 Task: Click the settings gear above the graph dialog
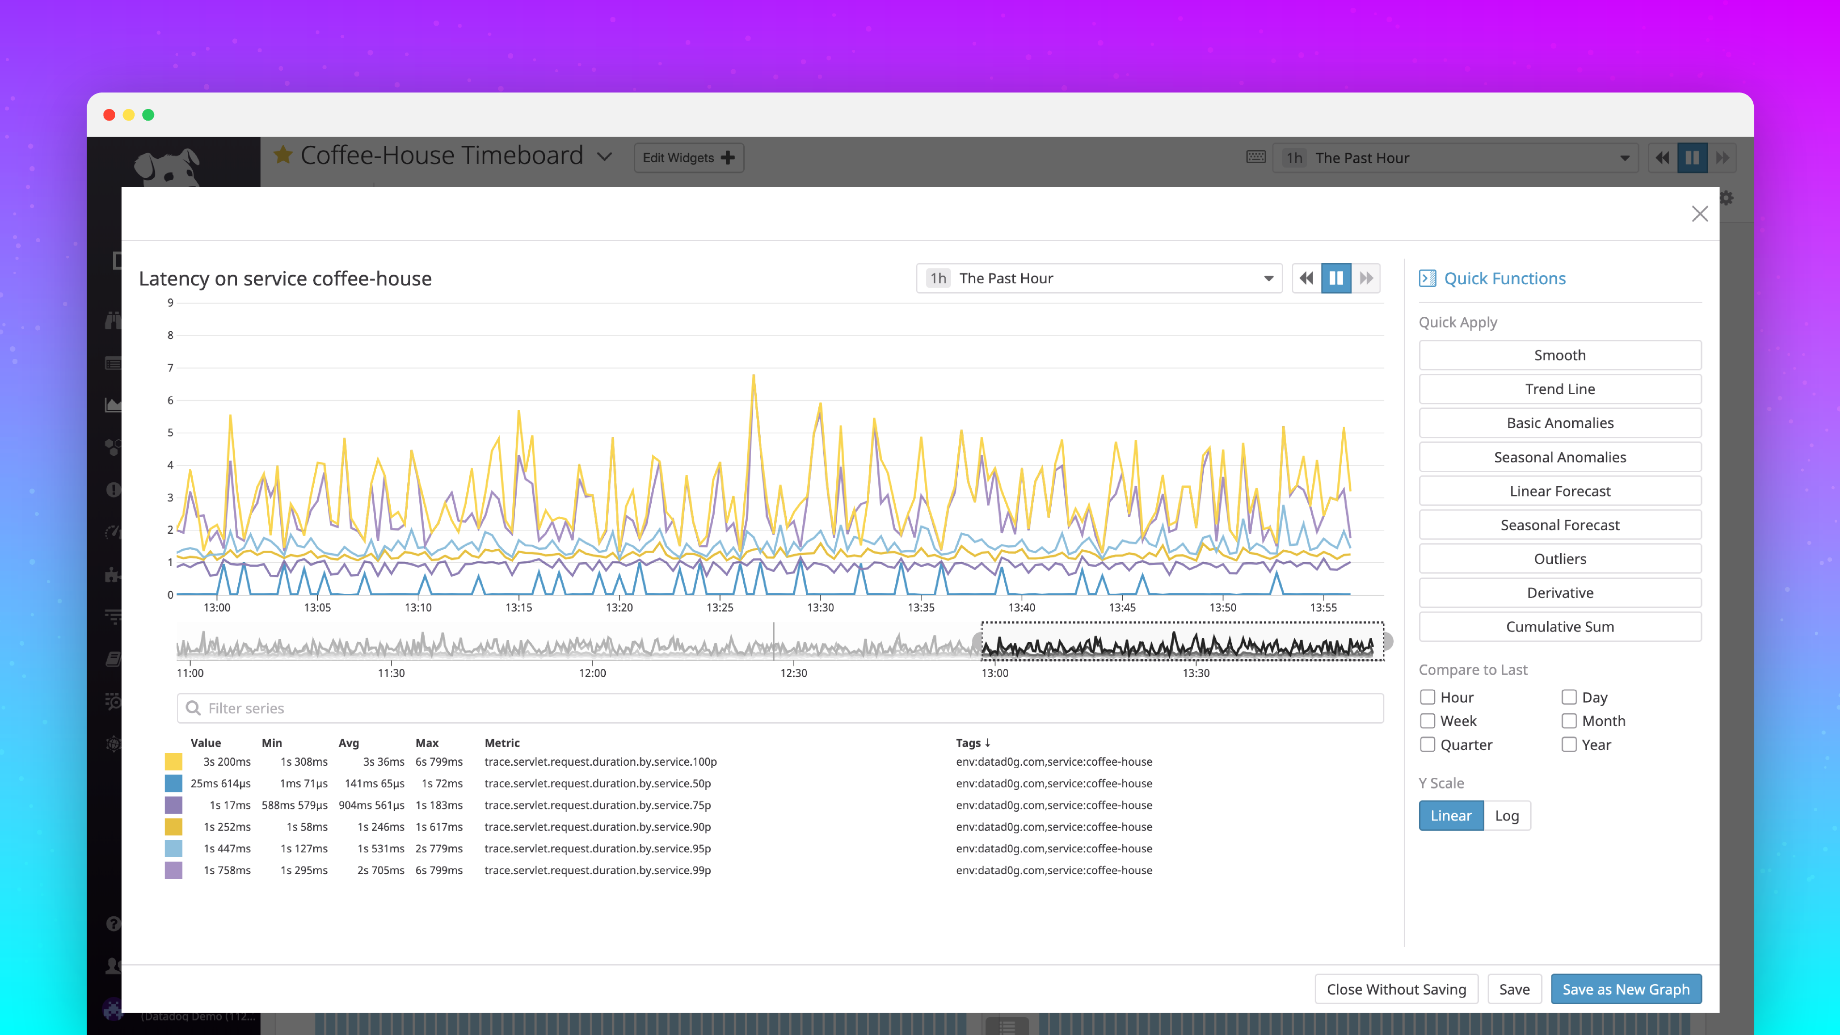point(1727,198)
